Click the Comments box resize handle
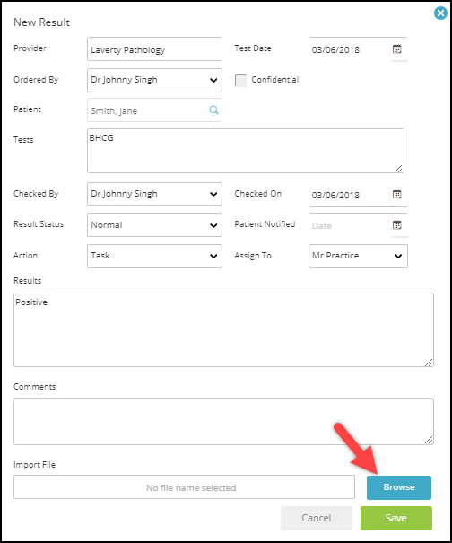 (x=429, y=440)
